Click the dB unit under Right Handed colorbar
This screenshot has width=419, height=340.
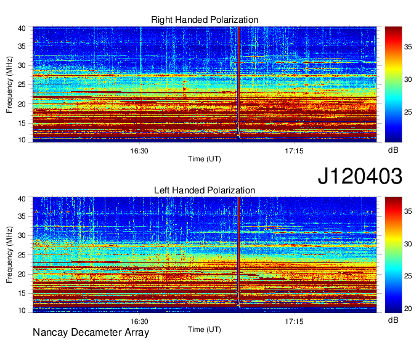[x=393, y=150]
